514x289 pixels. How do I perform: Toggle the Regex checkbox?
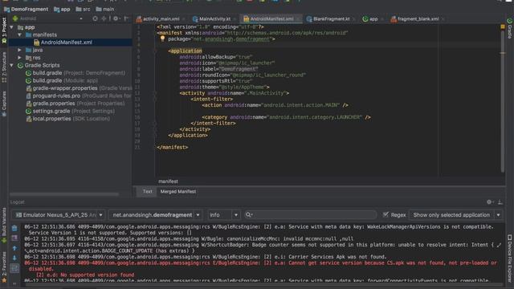[385, 214]
